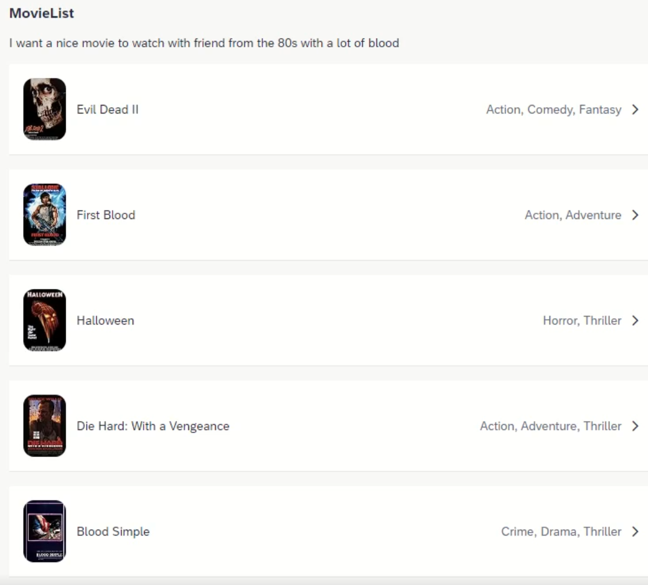Screen dimensions: 648x585
Task: Select the Halloween movie poster
Action: coord(44,320)
